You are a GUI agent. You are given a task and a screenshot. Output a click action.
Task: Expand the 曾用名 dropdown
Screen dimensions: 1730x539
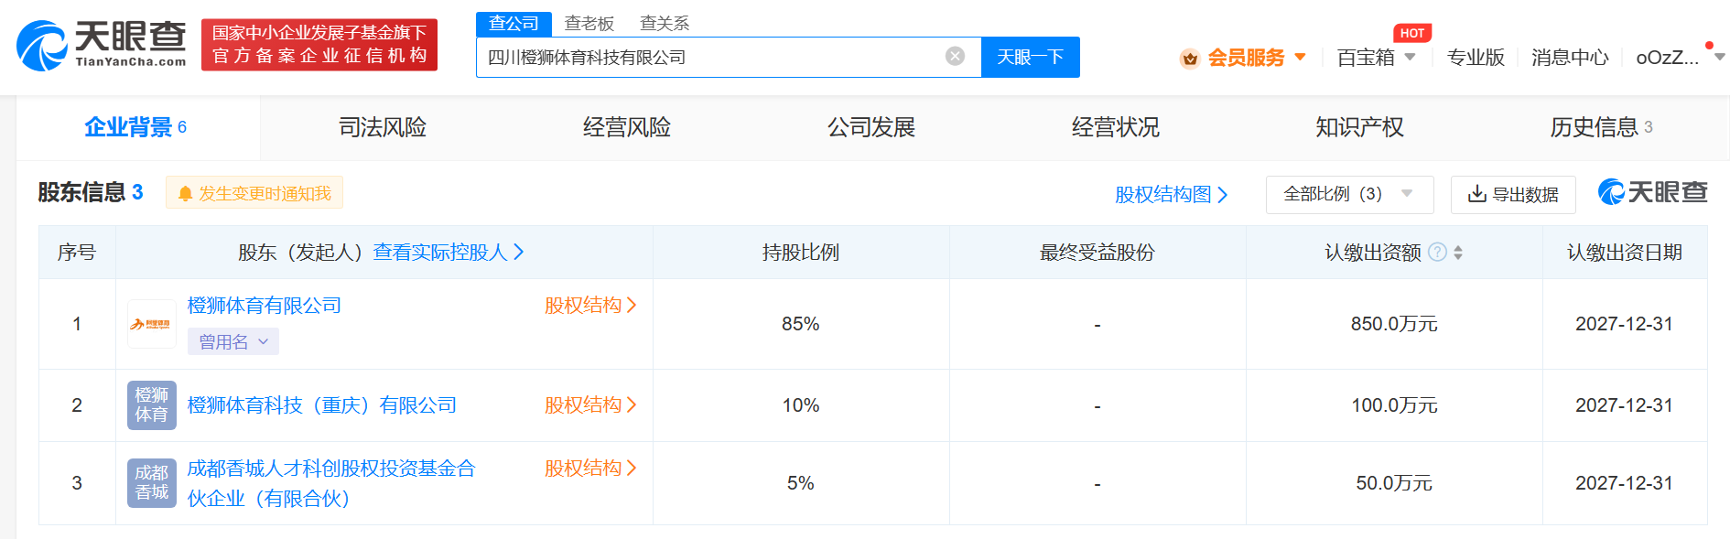232,342
